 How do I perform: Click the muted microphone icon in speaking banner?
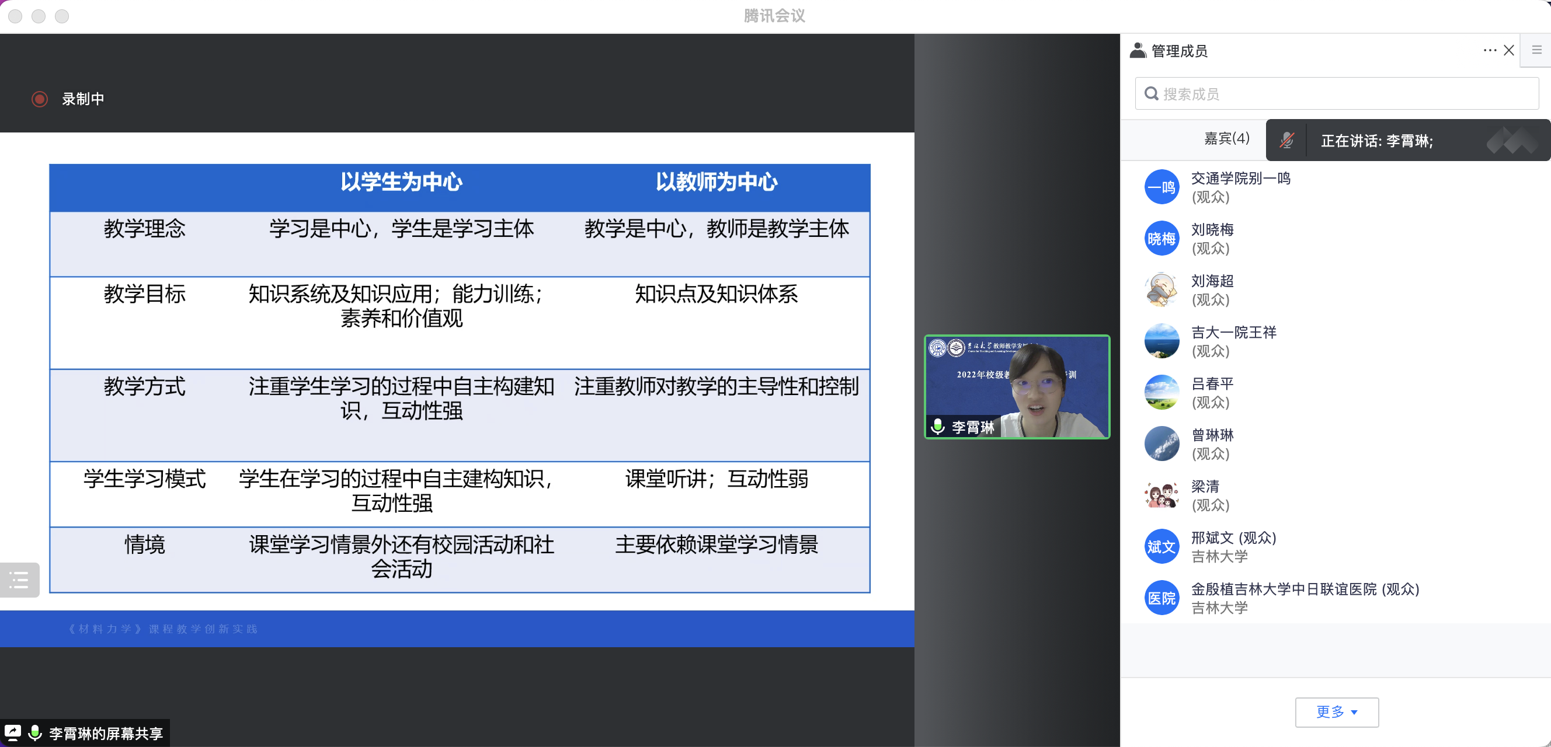(1286, 140)
